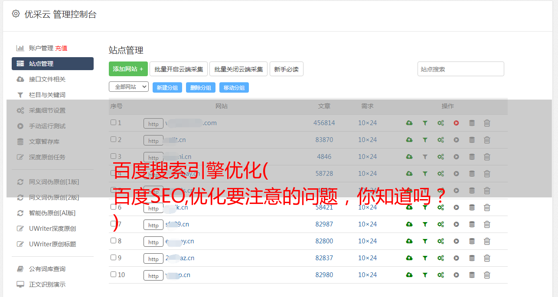Viewport: 558px width, 297px height.
Task: Click the gray filter icon in row 3
Action: coord(425,157)
